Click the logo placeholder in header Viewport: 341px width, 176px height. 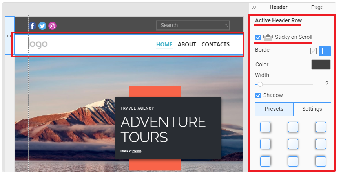(x=38, y=44)
